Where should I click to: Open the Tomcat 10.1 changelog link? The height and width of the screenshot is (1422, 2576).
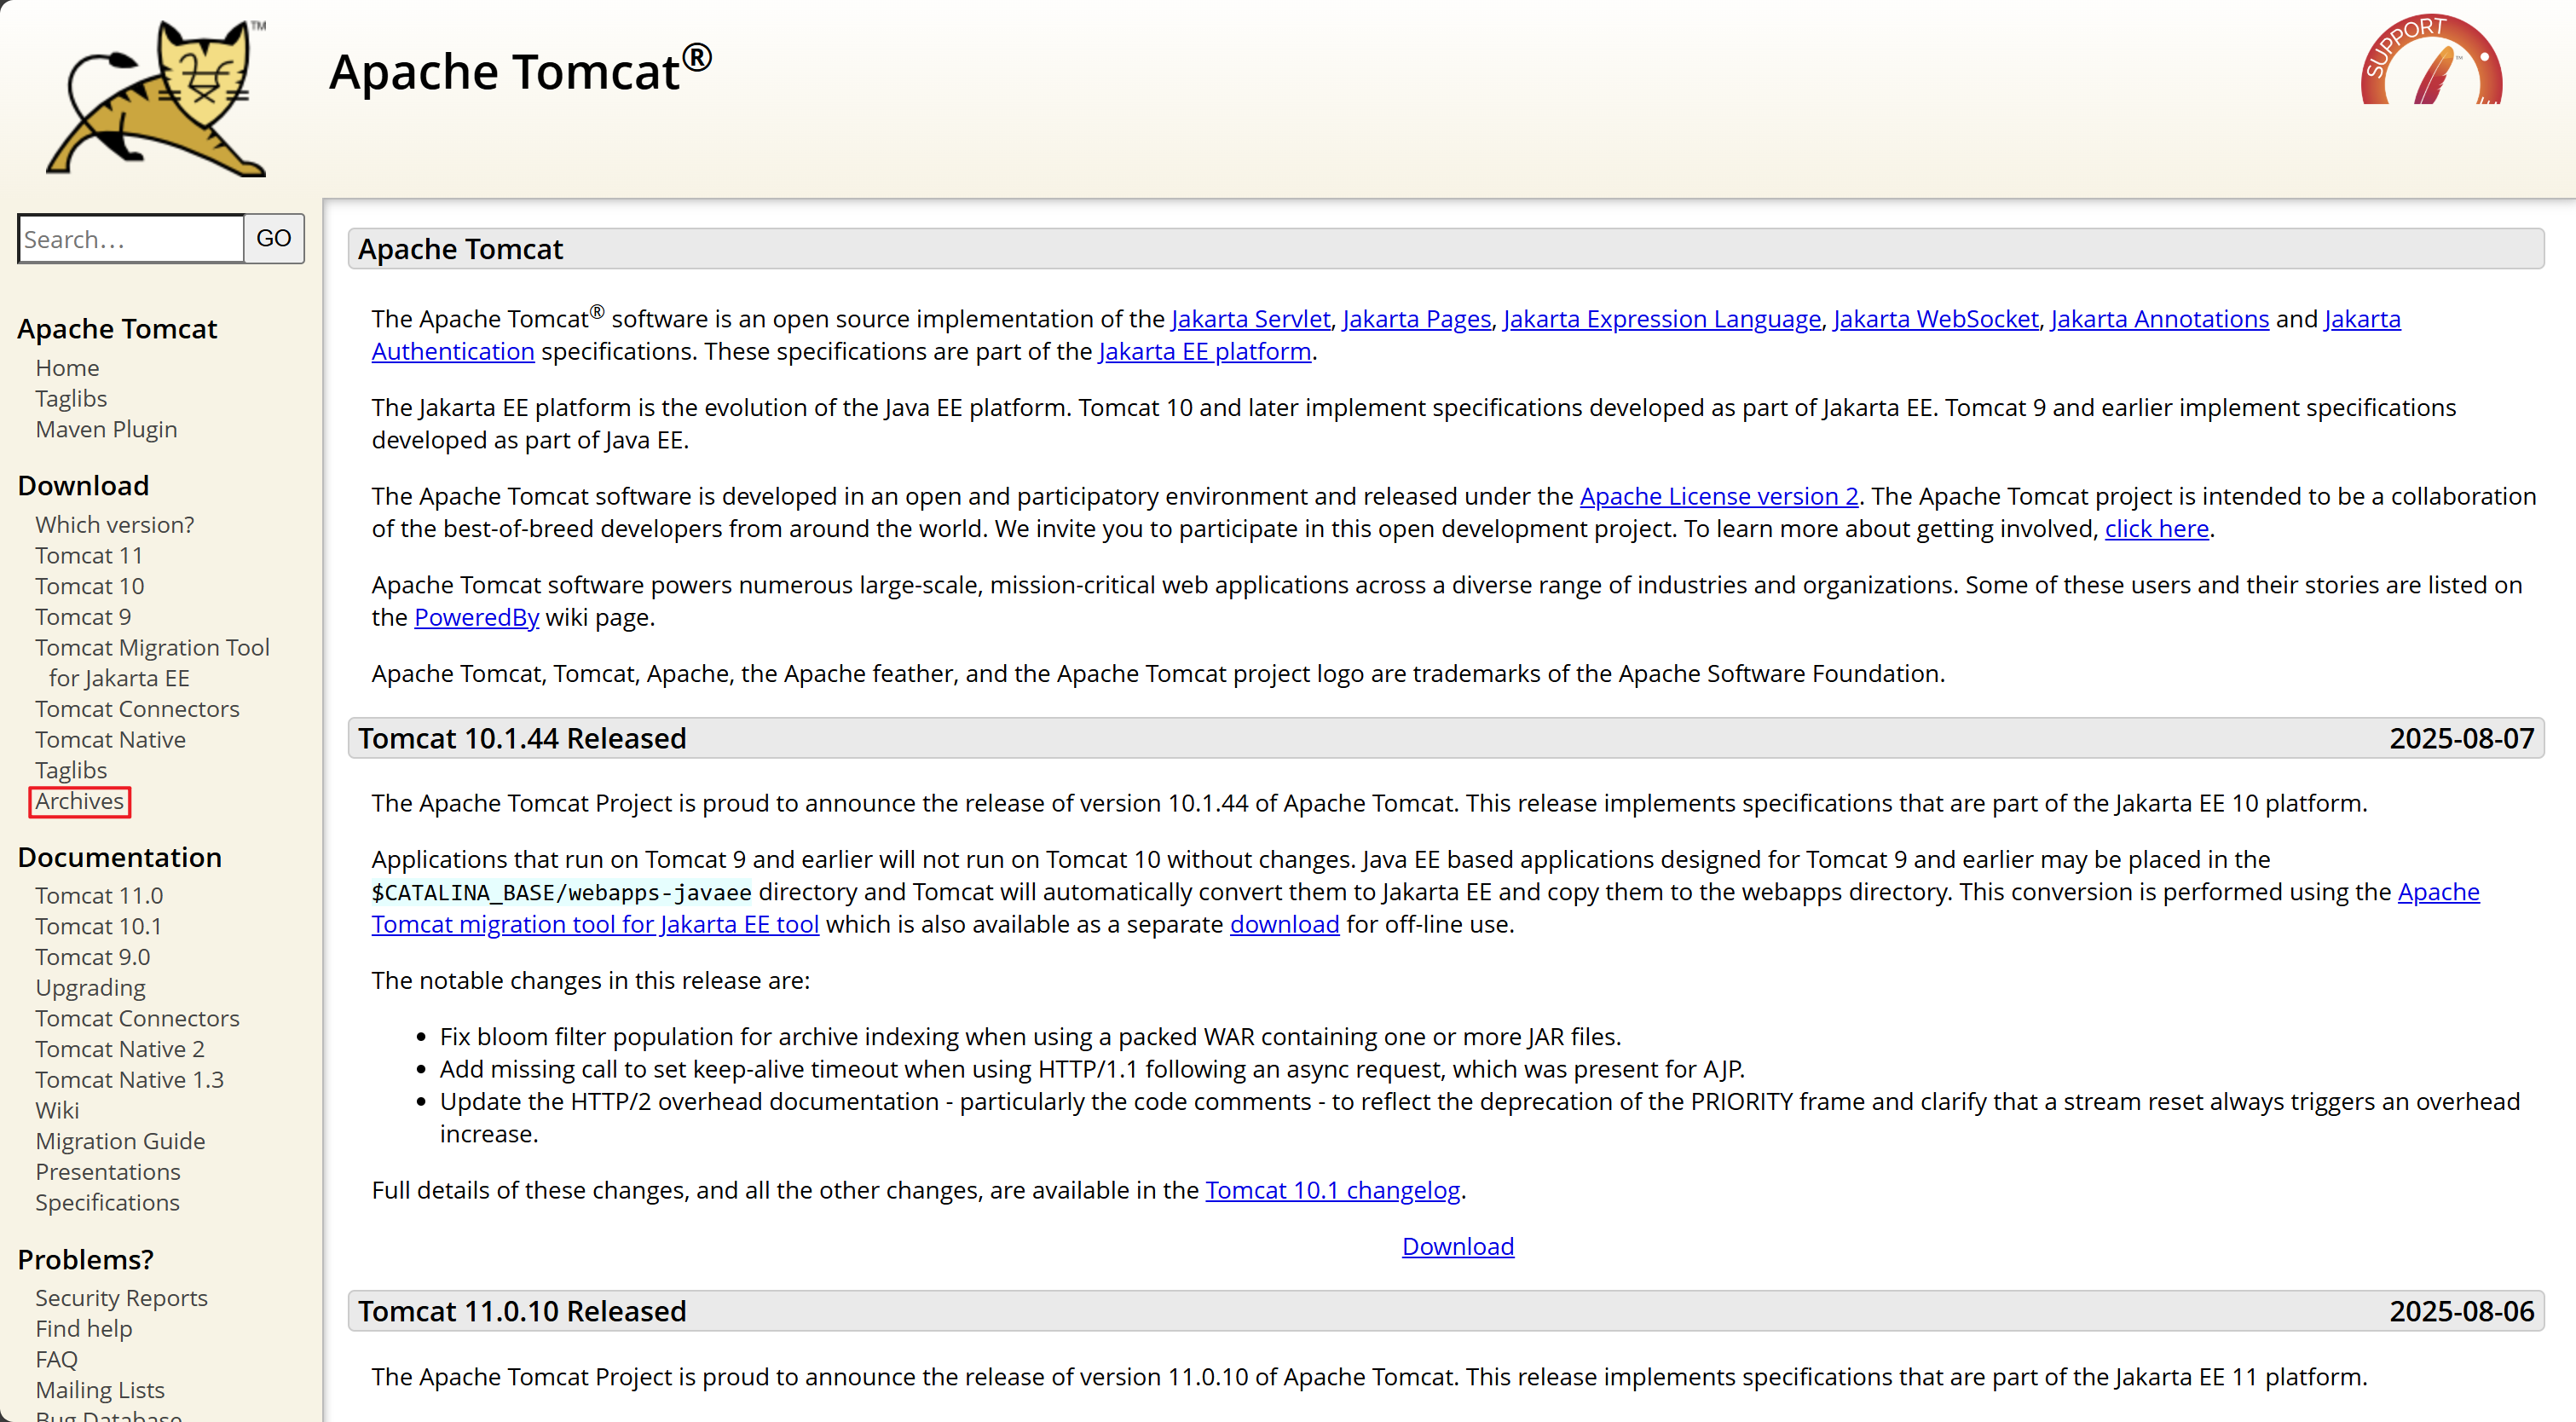pyautogui.click(x=1332, y=1191)
